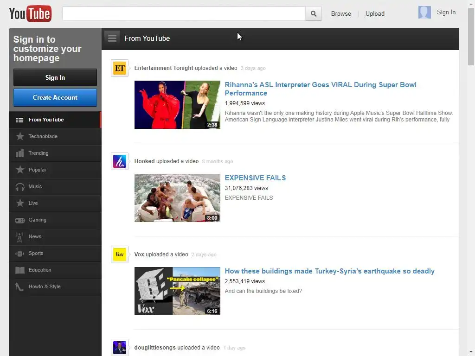Go to the Sports category

(x=55, y=253)
